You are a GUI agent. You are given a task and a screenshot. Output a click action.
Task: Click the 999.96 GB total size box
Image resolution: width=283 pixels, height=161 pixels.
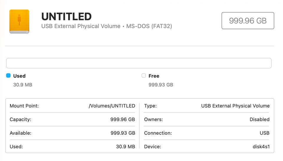coord(248,21)
